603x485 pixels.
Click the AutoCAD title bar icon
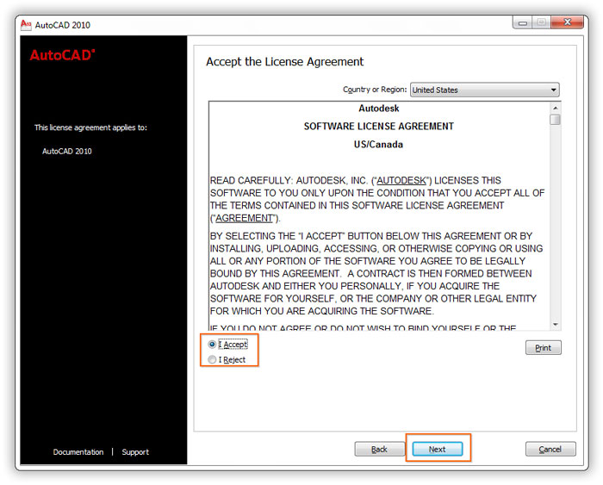coord(26,25)
